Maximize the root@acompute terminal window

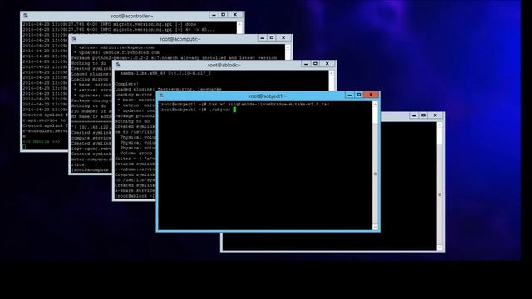point(272,38)
